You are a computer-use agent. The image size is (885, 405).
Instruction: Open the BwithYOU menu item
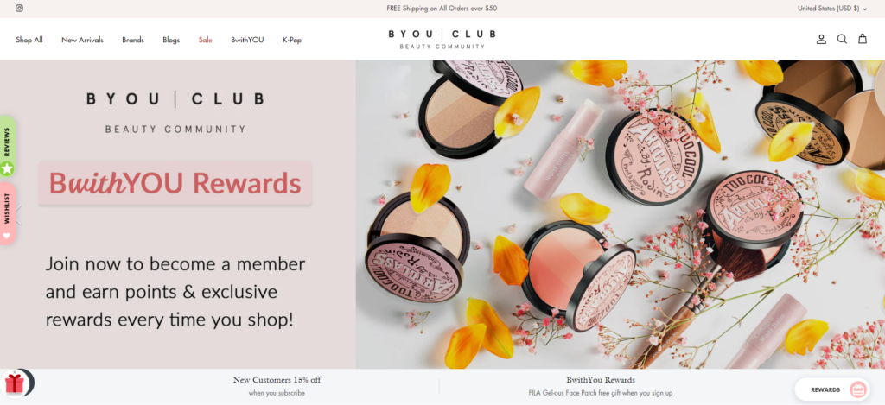tap(247, 40)
